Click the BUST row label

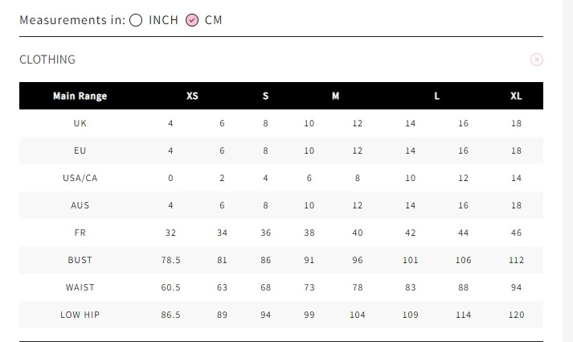tap(80, 260)
